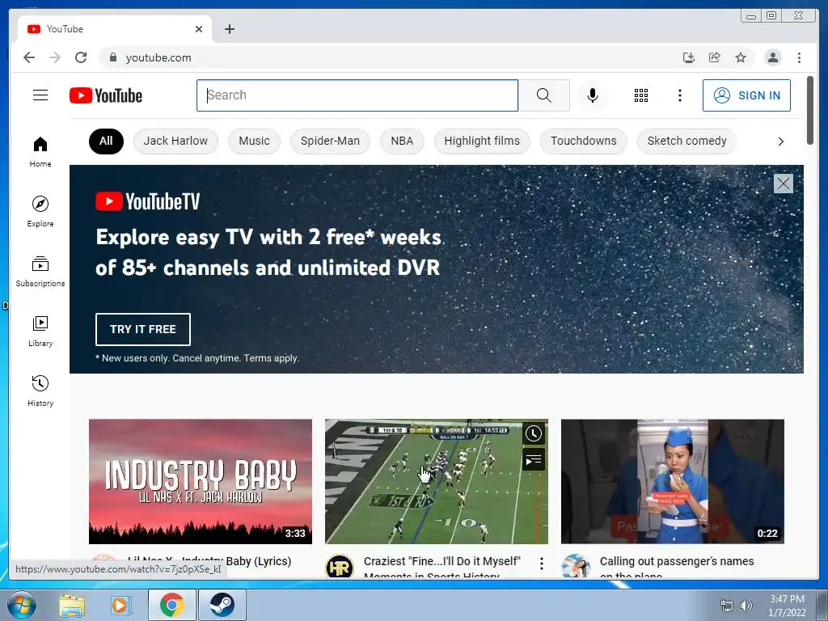Open the YouTube apps grid icon

[641, 95]
